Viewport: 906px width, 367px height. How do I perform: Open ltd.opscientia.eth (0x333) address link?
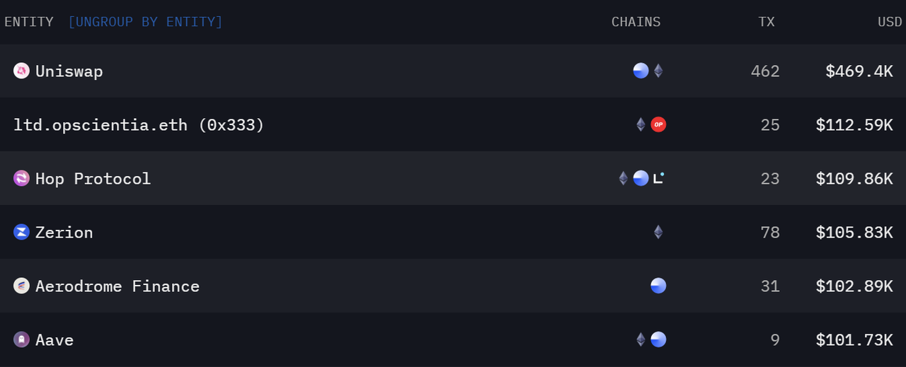pyautogui.click(x=139, y=125)
